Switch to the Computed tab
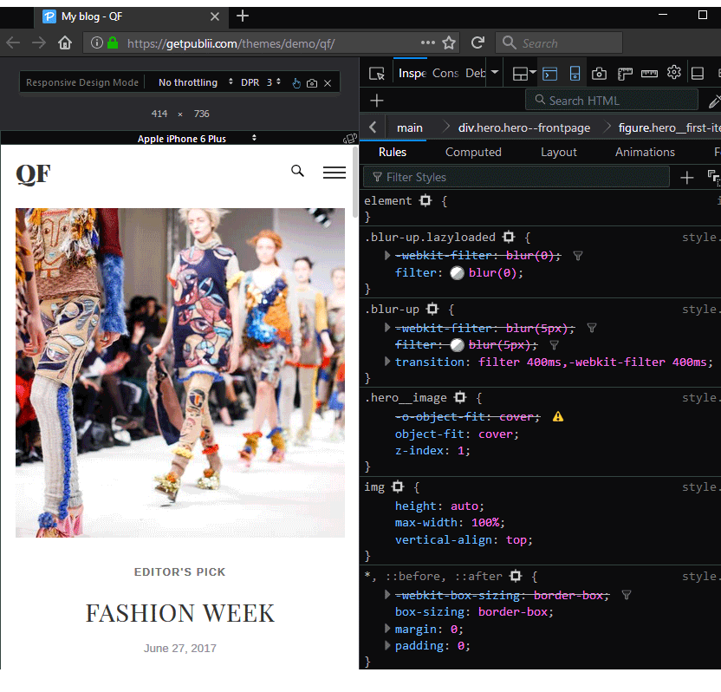The width and height of the screenshot is (721, 692). (x=473, y=152)
